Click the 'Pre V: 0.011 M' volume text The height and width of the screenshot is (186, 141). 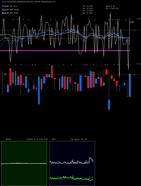pos(112,8)
